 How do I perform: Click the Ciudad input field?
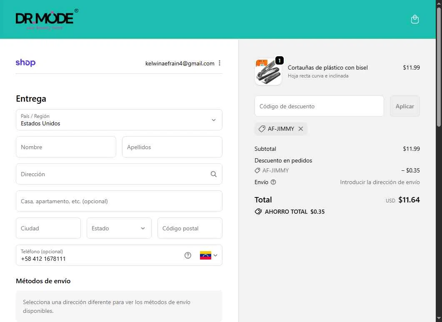pyautogui.click(x=48, y=228)
